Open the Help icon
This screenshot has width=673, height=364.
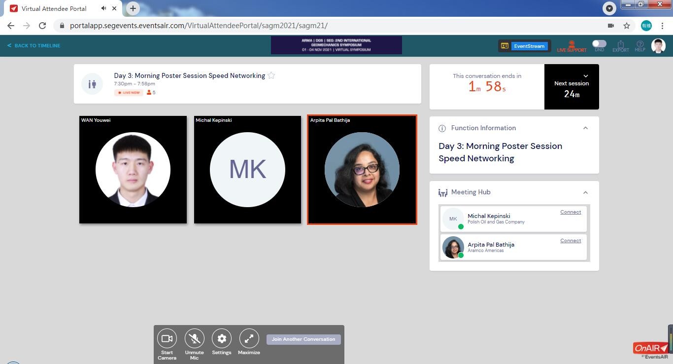tap(639, 45)
